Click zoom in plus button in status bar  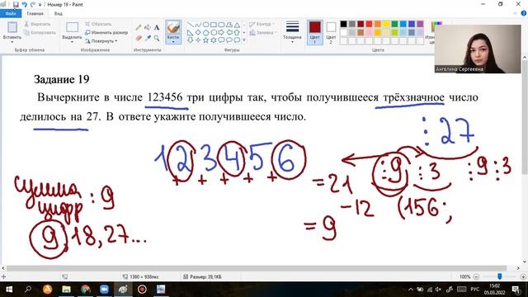pos(523,276)
